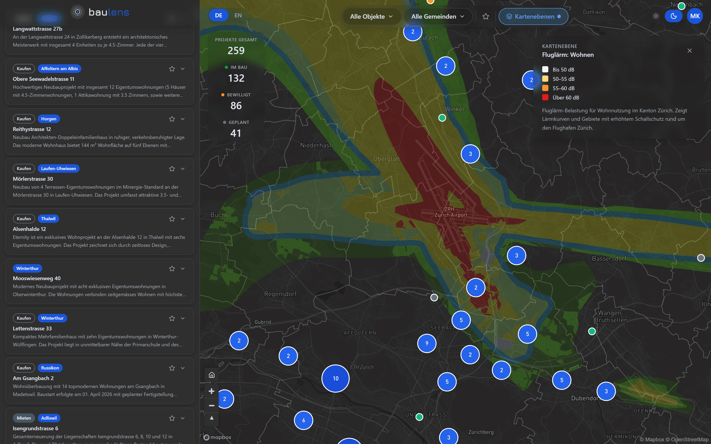Expand Mooswiesenweg 40 card
711x444 pixels.
[x=183, y=268]
